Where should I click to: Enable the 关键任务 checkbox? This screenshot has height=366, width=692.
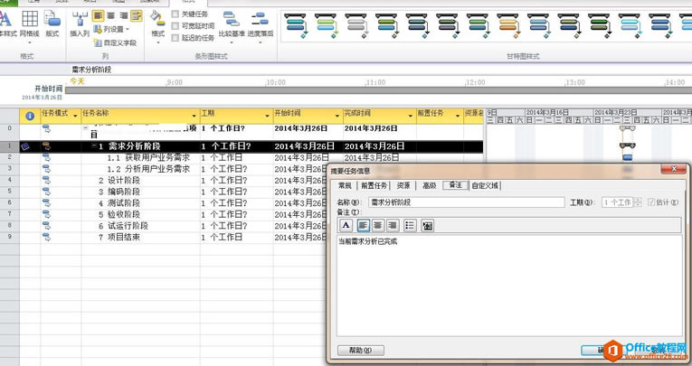click(175, 14)
